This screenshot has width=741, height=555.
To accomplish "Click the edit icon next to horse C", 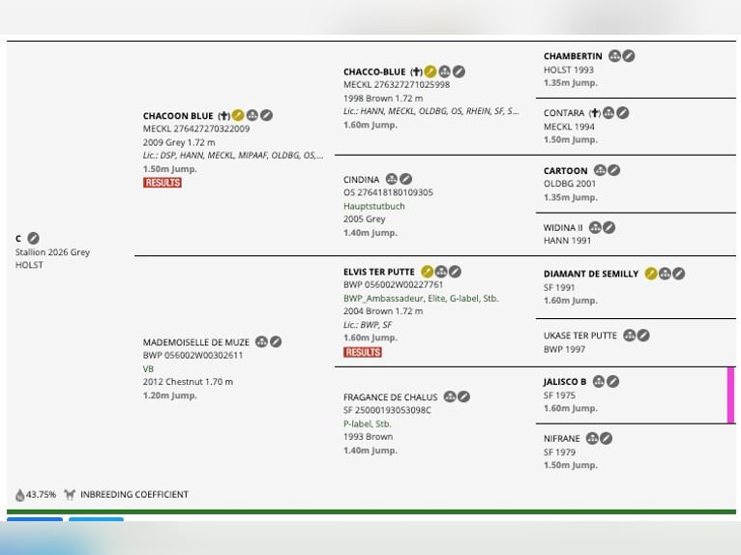I will click(x=33, y=238).
